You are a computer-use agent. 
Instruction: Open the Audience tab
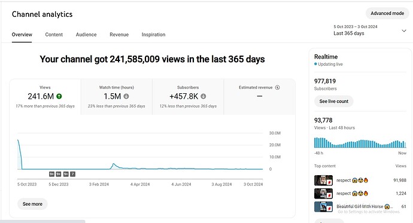coord(86,35)
